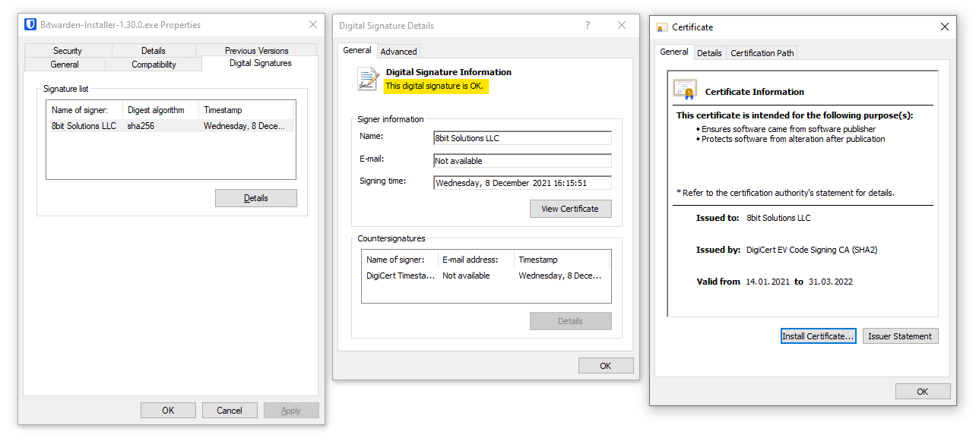
Task: Select the Digital Signatures tab
Action: (x=261, y=63)
